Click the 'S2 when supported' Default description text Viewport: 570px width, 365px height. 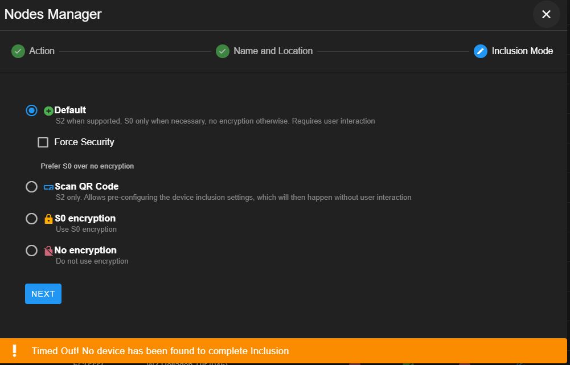215,121
